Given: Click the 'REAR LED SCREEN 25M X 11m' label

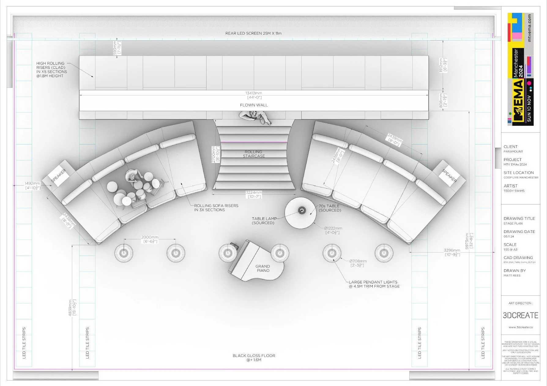Looking at the screenshot, I should tap(253, 33).
